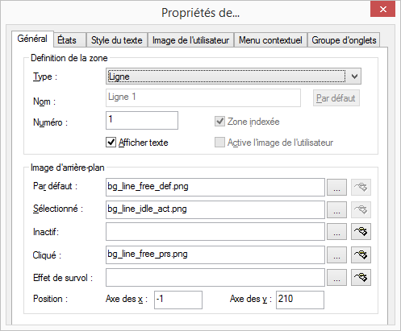The width and height of the screenshot is (401, 331).
Task: Browse for the Cliqué background image
Action: (x=336, y=254)
